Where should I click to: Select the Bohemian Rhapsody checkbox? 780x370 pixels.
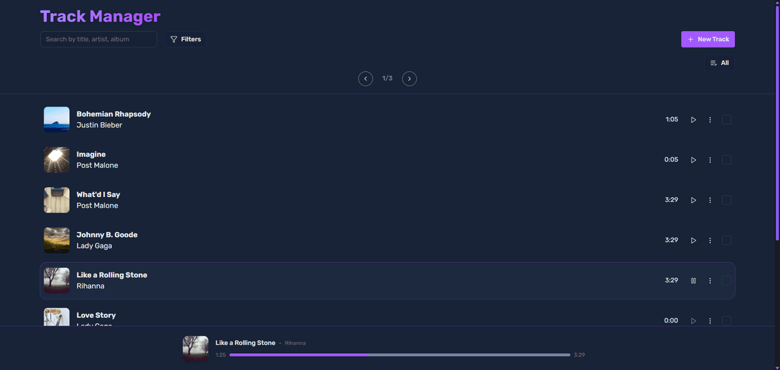point(727,120)
